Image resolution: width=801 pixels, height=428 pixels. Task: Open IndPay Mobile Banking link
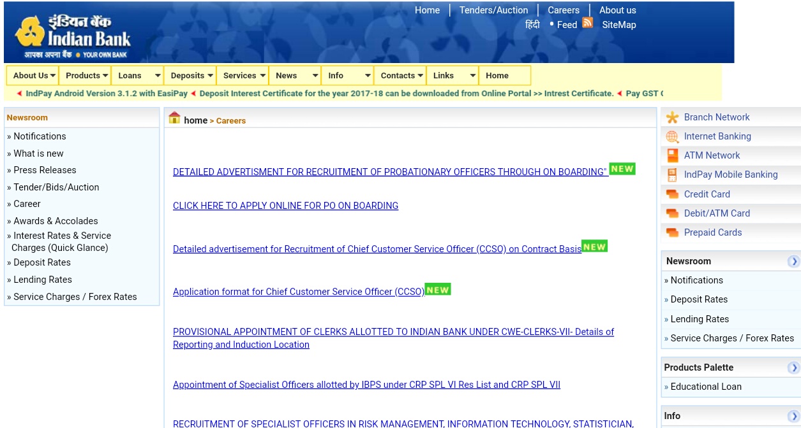pos(731,175)
